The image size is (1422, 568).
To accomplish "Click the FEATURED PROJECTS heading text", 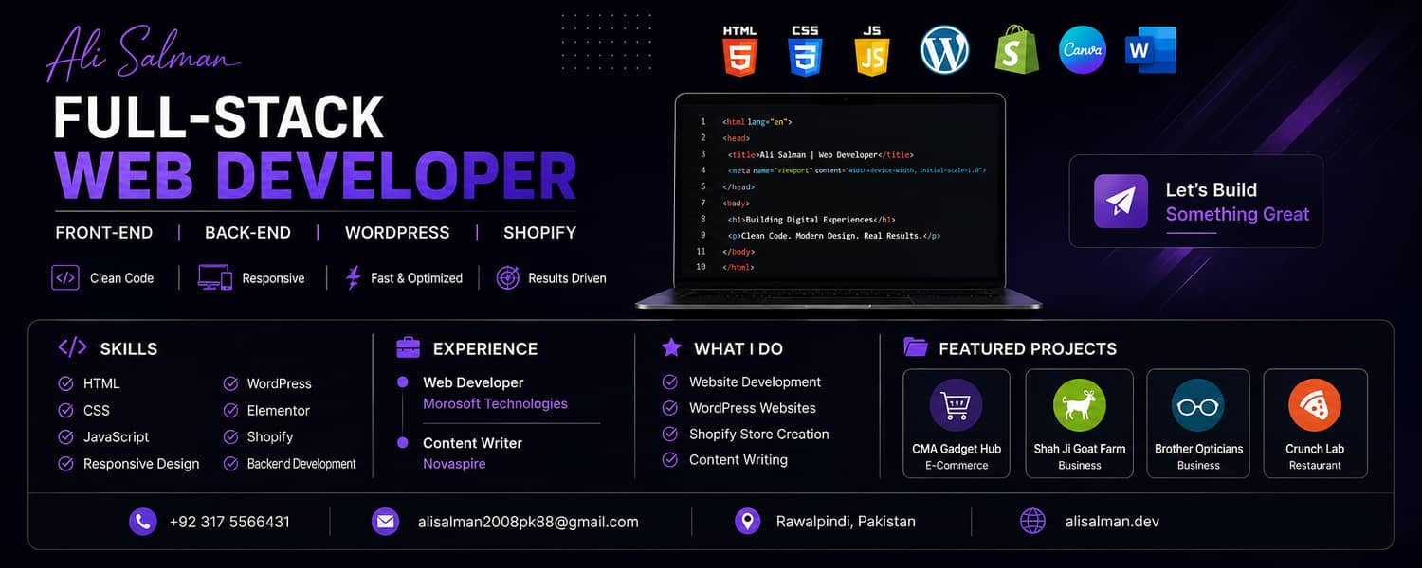I will 1028,348.
